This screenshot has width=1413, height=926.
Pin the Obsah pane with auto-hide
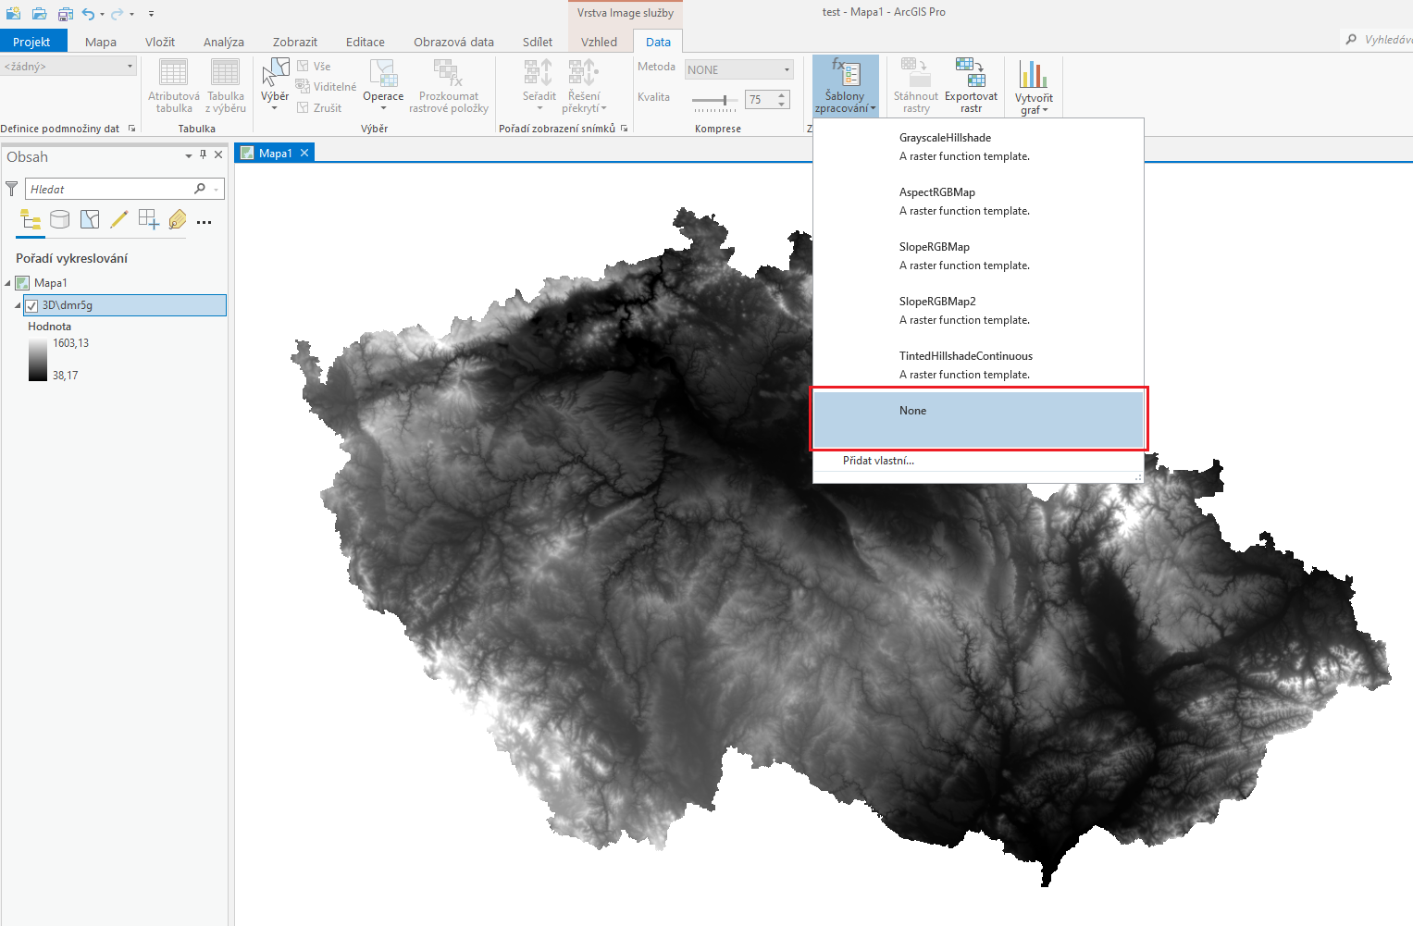click(204, 155)
